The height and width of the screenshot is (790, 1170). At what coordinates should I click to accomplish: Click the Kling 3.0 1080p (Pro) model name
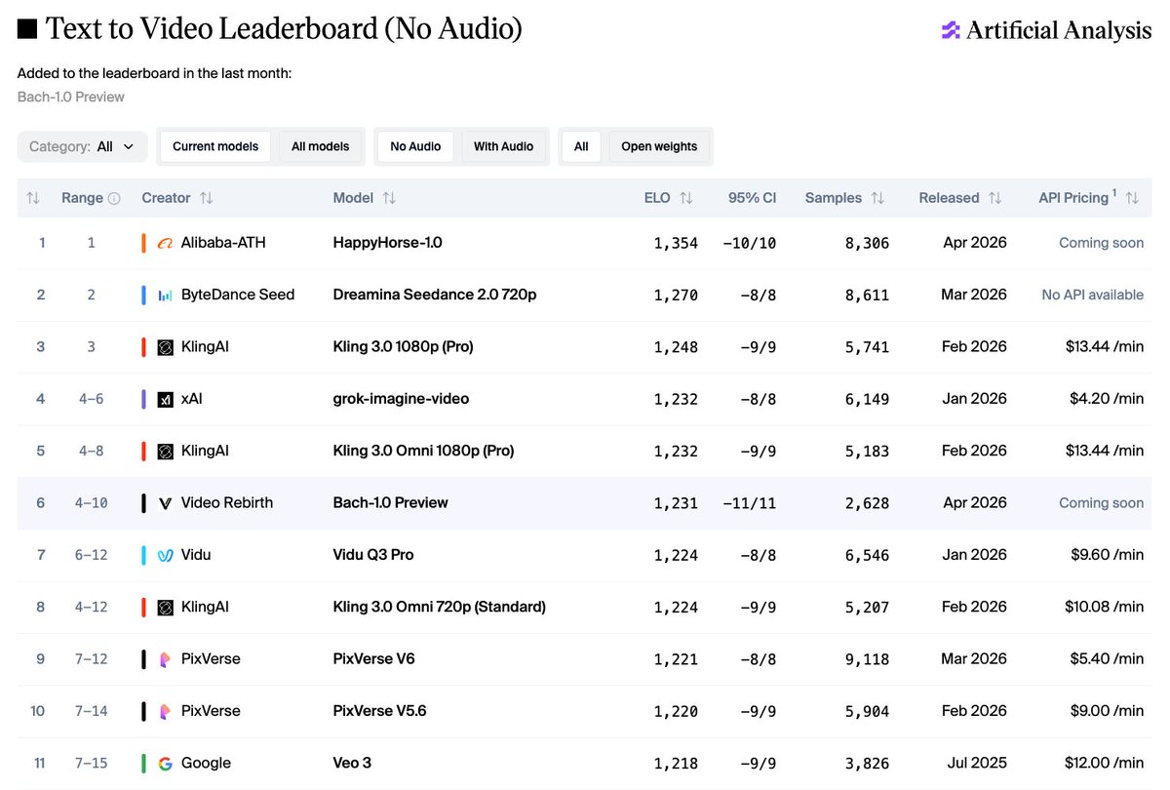coord(403,346)
